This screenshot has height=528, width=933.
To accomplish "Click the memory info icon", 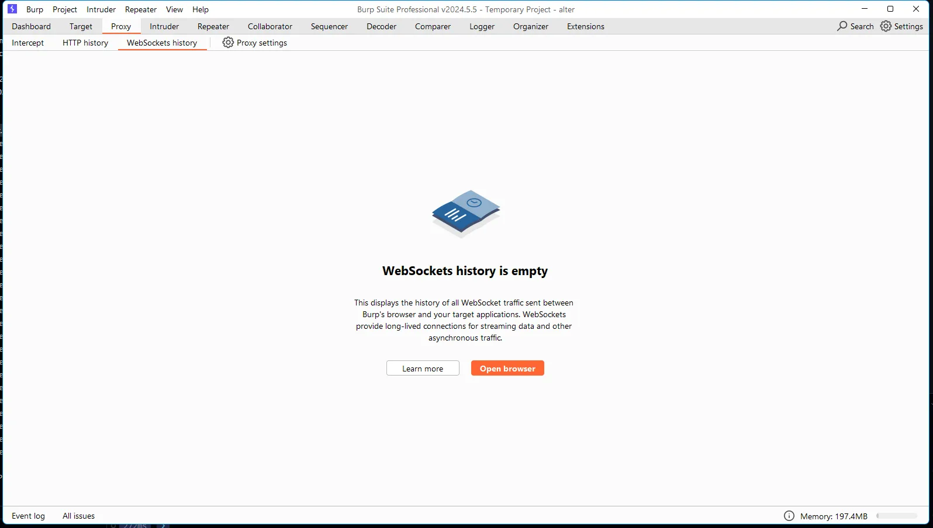I will click(789, 516).
